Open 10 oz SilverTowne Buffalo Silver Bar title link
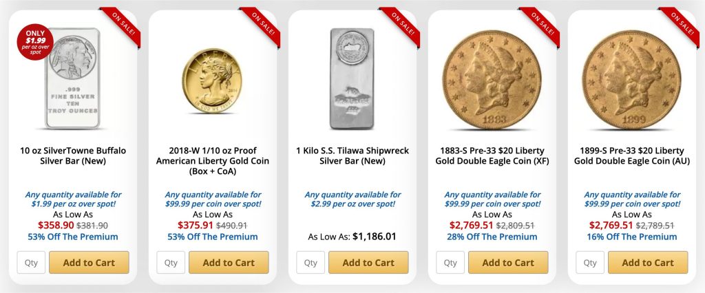The height and width of the screenshot is (293, 705). (72, 155)
